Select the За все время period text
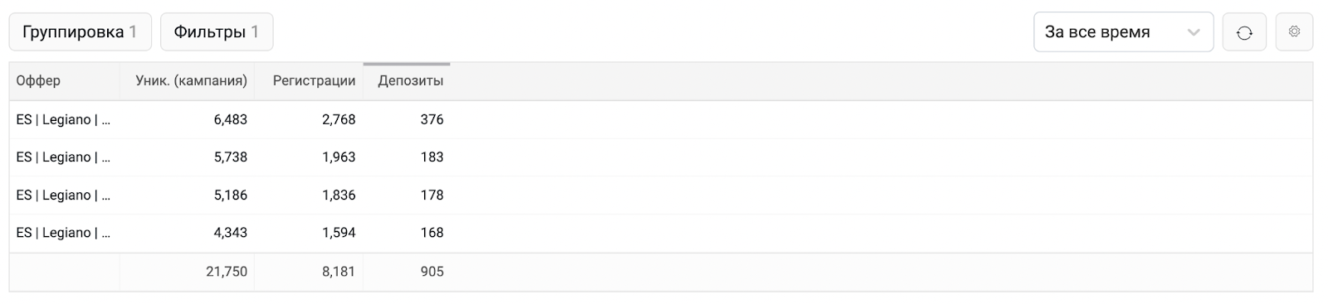 pos(1096,32)
